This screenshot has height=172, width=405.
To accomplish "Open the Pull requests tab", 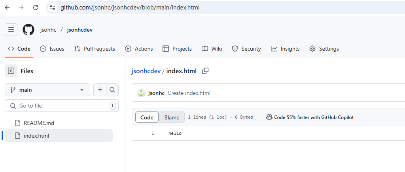I will (95, 49).
